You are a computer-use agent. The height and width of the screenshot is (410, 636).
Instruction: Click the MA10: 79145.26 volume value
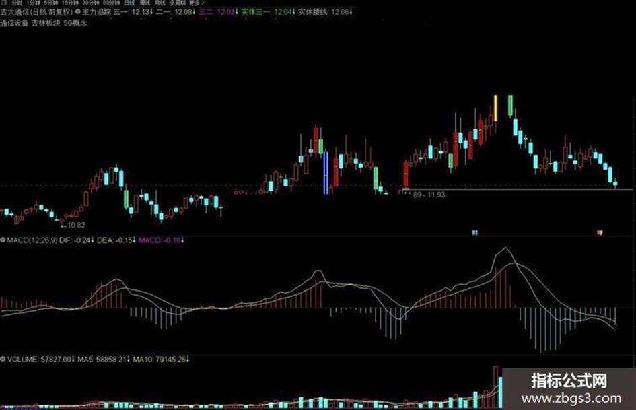(x=161, y=360)
